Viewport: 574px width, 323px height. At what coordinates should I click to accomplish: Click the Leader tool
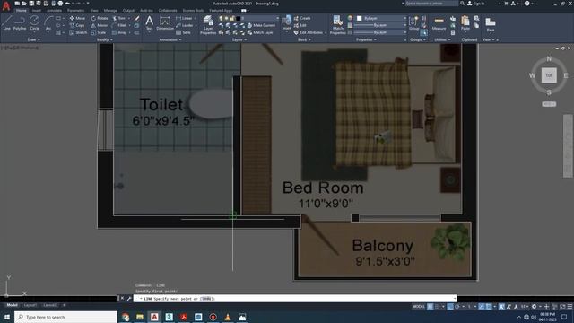185,25
